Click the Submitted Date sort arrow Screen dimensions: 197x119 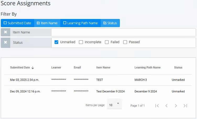pyautogui.click(x=33, y=68)
